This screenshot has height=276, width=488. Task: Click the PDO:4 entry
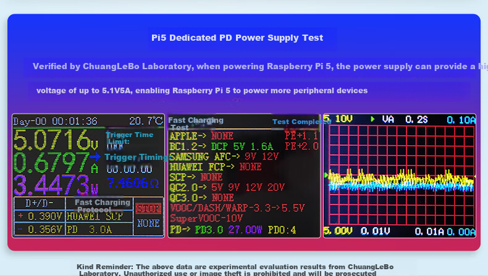[282, 230]
